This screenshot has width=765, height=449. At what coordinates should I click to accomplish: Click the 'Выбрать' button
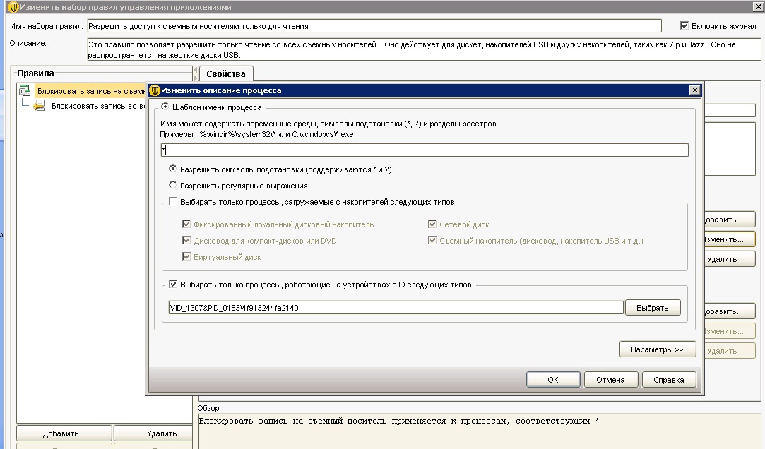(x=652, y=308)
